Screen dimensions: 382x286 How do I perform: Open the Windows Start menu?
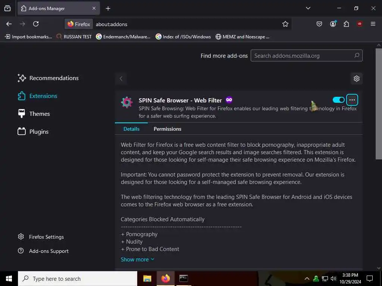pyautogui.click(x=9, y=279)
